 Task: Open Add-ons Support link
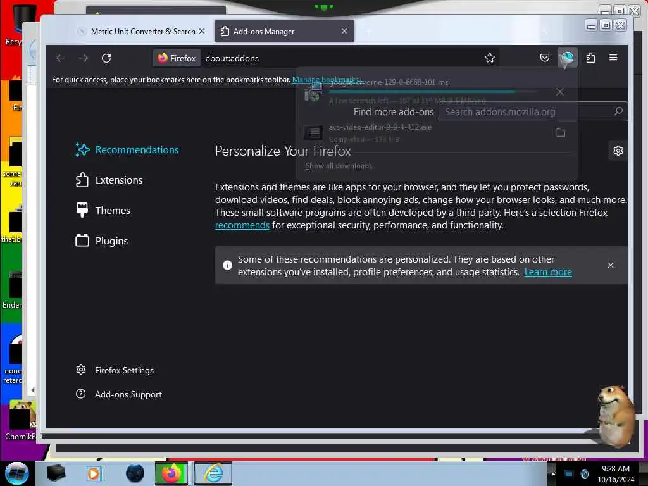coord(118,394)
